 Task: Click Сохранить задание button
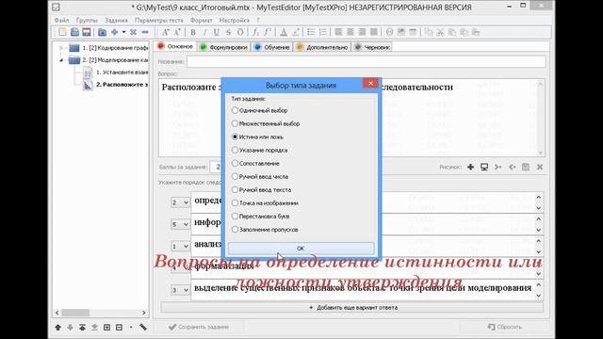pyautogui.click(x=199, y=327)
